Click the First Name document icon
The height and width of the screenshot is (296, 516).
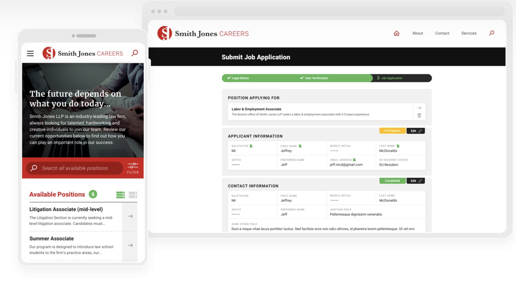300,146
